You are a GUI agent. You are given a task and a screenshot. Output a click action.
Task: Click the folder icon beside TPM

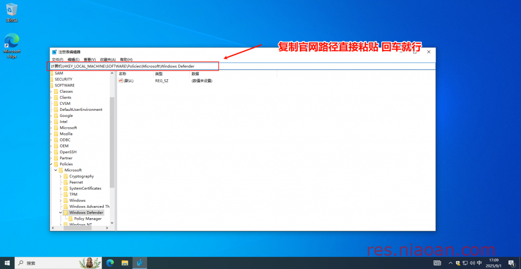tap(66, 194)
